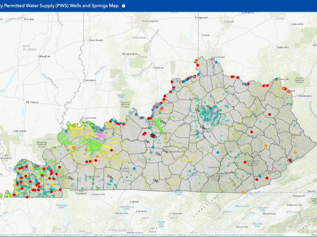This screenshot has width=317, height=237.
Task: Click the Vincennes city label
Action: [90, 80]
